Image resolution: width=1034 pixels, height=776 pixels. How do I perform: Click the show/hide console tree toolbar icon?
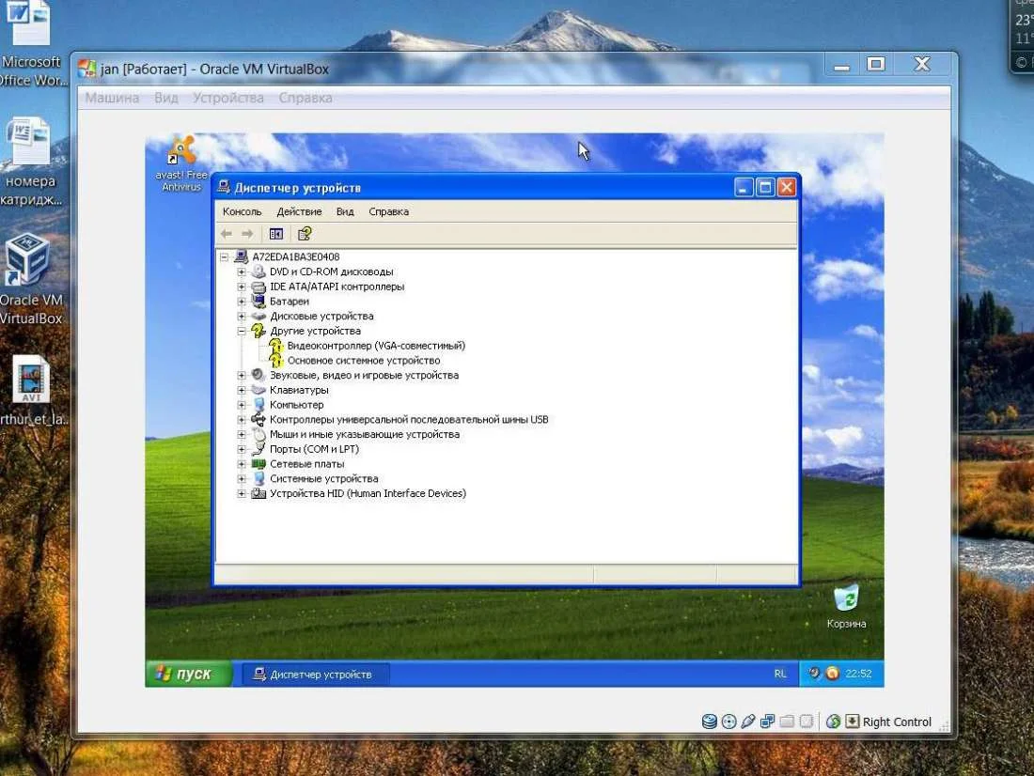(276, 234)
